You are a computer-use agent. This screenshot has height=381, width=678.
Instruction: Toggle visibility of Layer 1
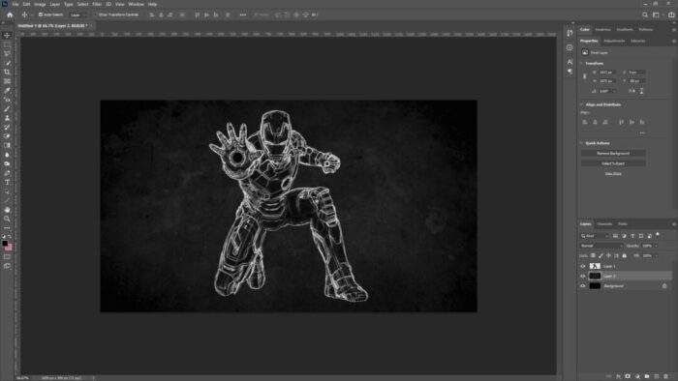coord(583,266)
